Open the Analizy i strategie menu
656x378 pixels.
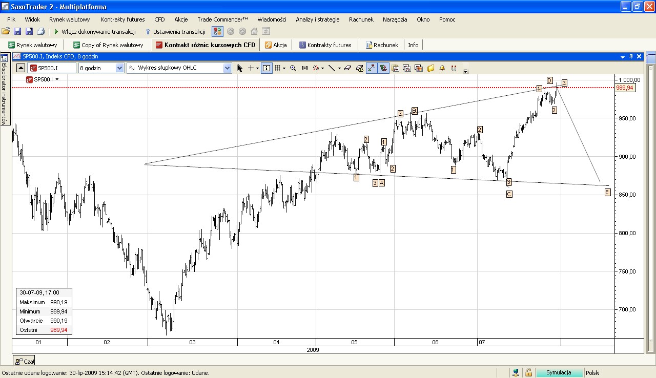(317, 19)
